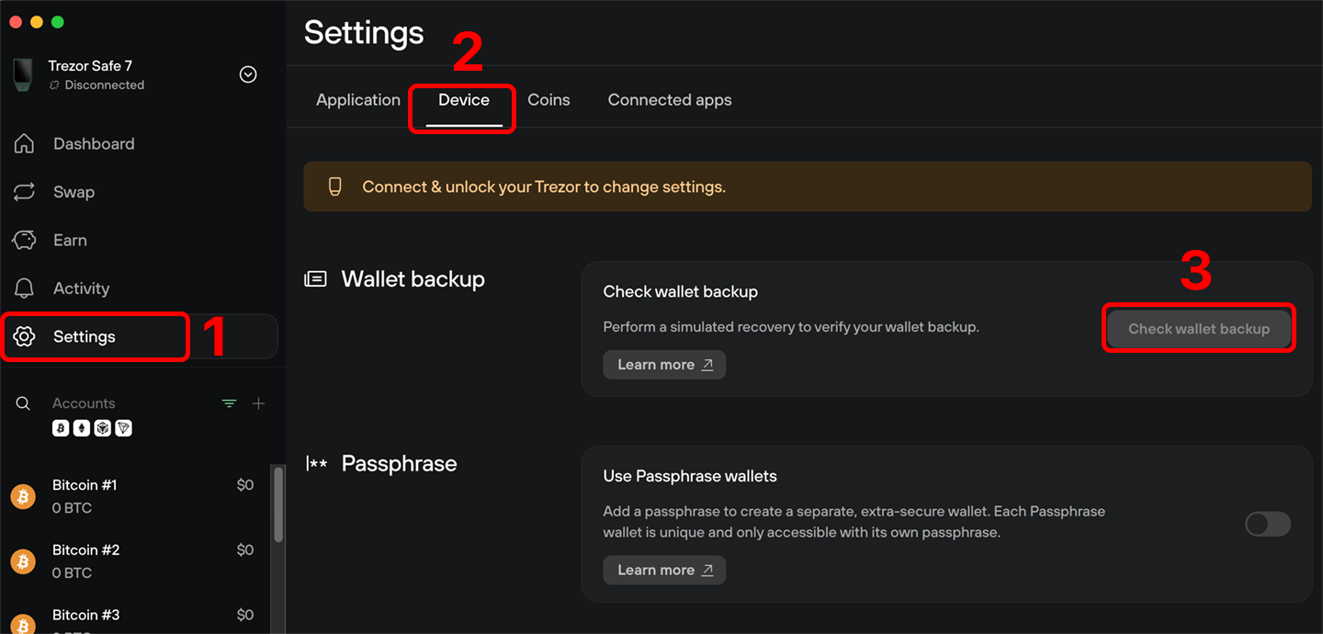Switch to the Application tab
This screenshot has width=1323, height=634.
point(358,100)
